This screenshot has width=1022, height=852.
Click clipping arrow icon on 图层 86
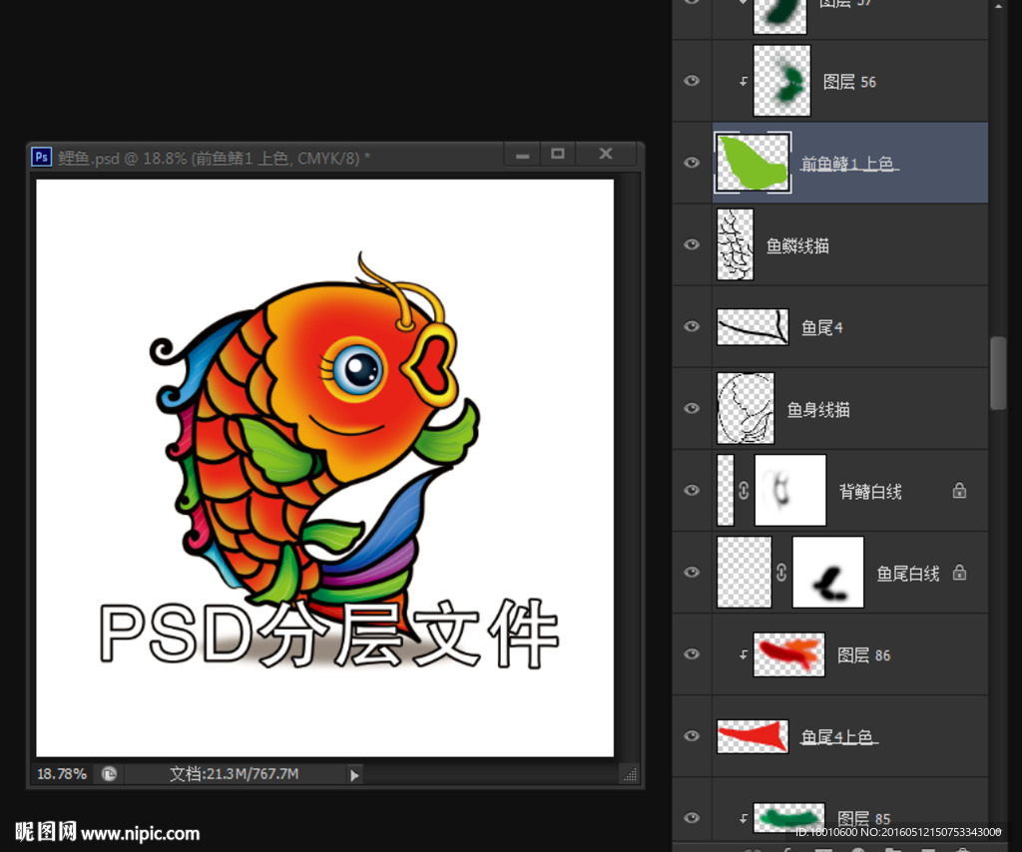click(x=743, y=654)
